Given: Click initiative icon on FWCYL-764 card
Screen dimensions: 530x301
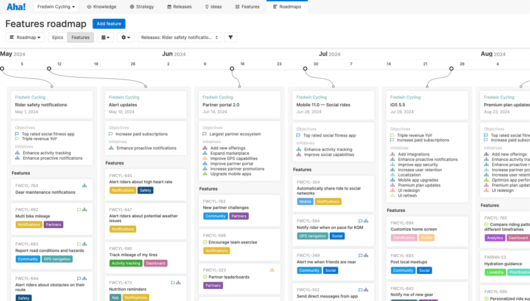Looking at the screenshot, I should (85, 185).
